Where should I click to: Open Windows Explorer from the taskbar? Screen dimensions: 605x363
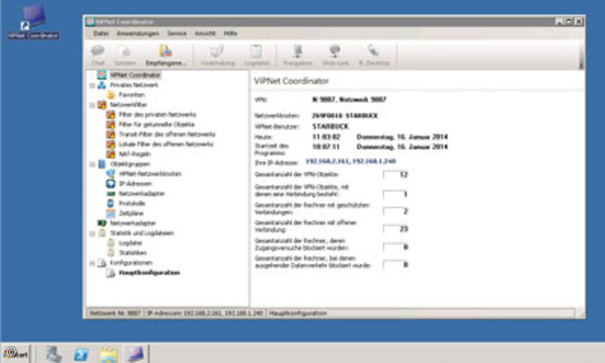[x=108, y=354]
